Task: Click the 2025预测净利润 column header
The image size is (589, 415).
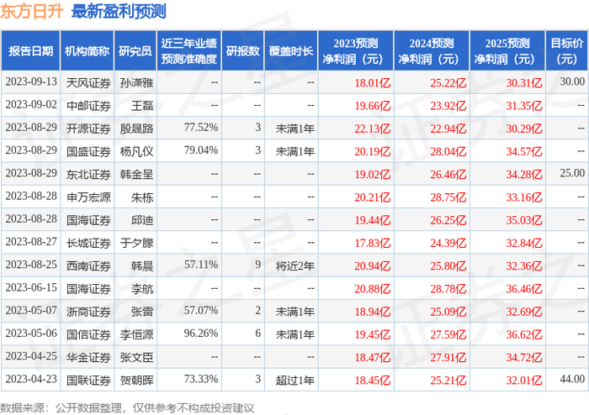Action: (x=507, y=51)
